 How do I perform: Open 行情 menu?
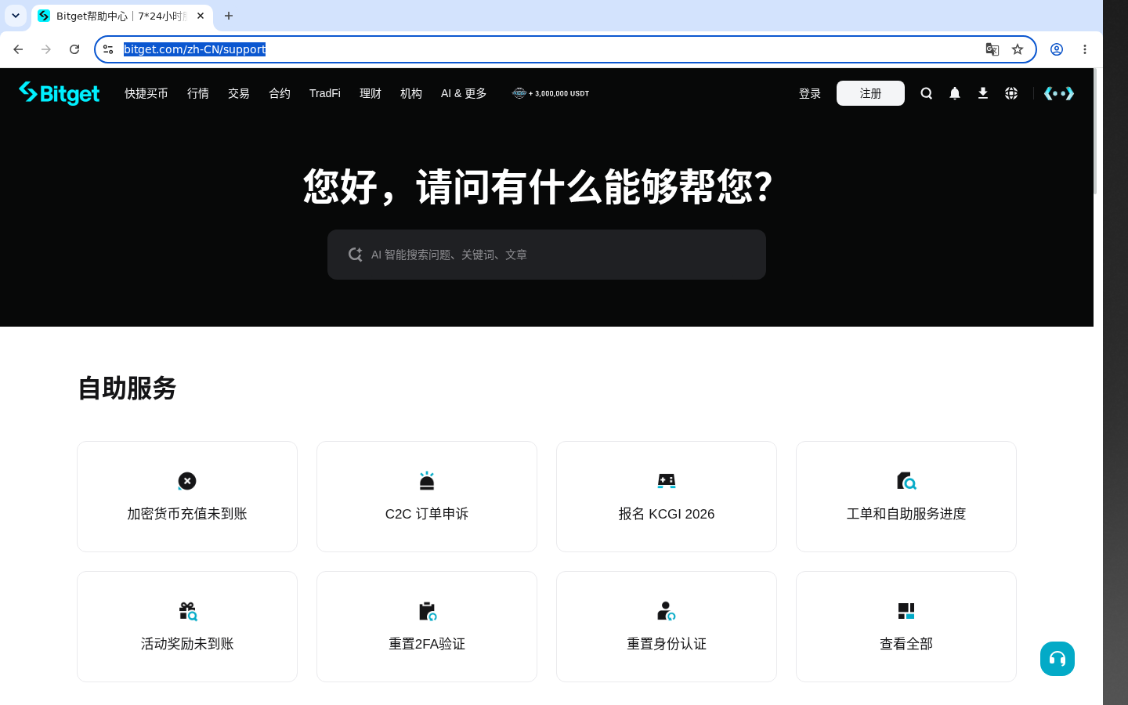(198, 93)
